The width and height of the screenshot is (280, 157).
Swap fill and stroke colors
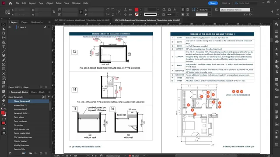(5, 109)
